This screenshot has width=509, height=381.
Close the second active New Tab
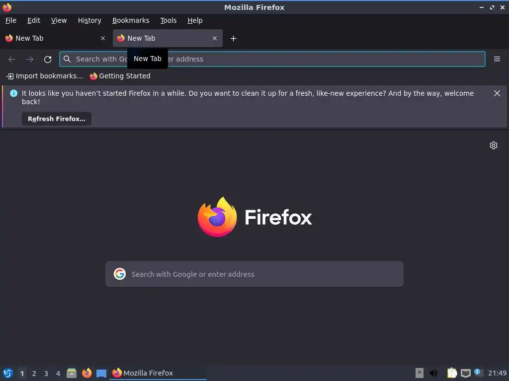tap(215, 38)
